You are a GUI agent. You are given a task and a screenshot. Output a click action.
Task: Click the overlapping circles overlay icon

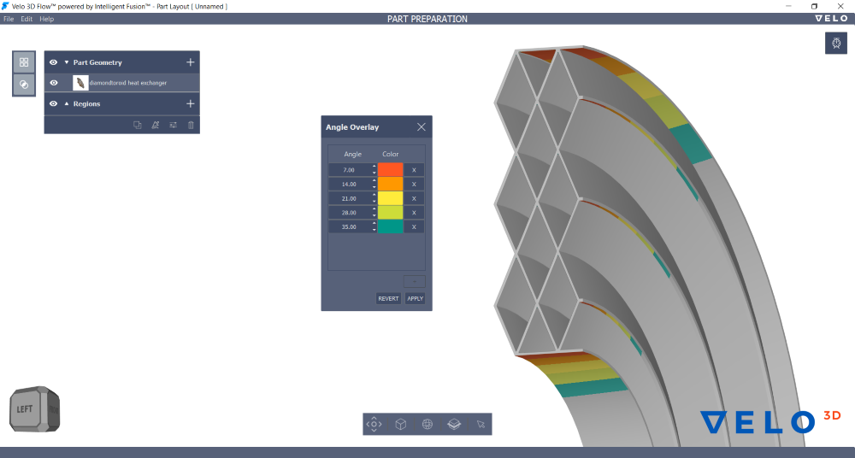24,84
